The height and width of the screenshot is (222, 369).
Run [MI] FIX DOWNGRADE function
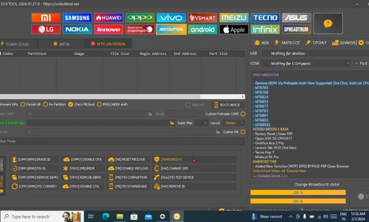point(128,186)
